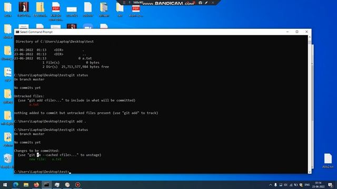Close the Command Prompt window
Image resolution: width=337 pixels, height=189 pixels.
click(x=306, y=31)
